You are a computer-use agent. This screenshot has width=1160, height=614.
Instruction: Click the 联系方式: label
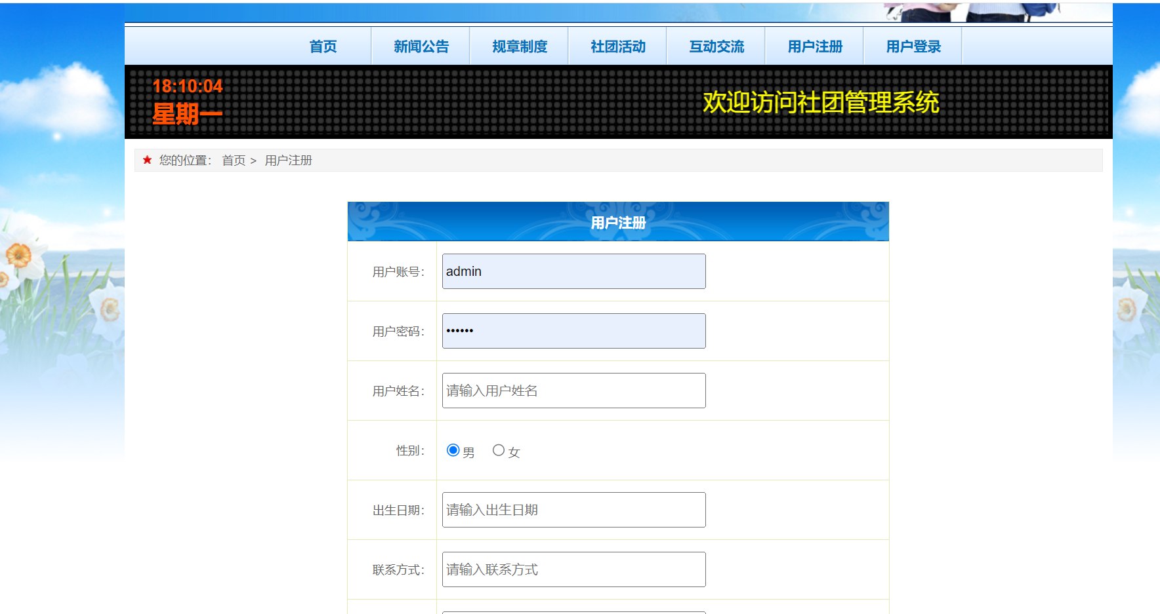coord(399,570)
